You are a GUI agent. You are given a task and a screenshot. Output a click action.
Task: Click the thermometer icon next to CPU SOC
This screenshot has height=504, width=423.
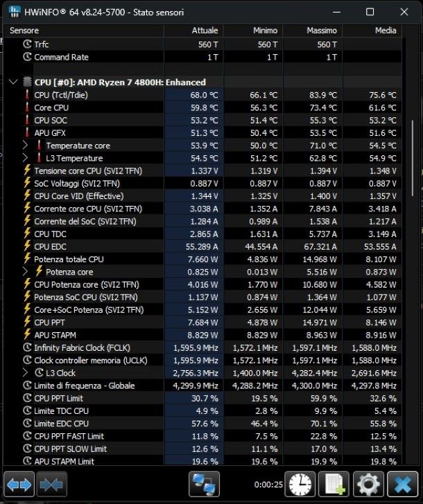point(27,120)
